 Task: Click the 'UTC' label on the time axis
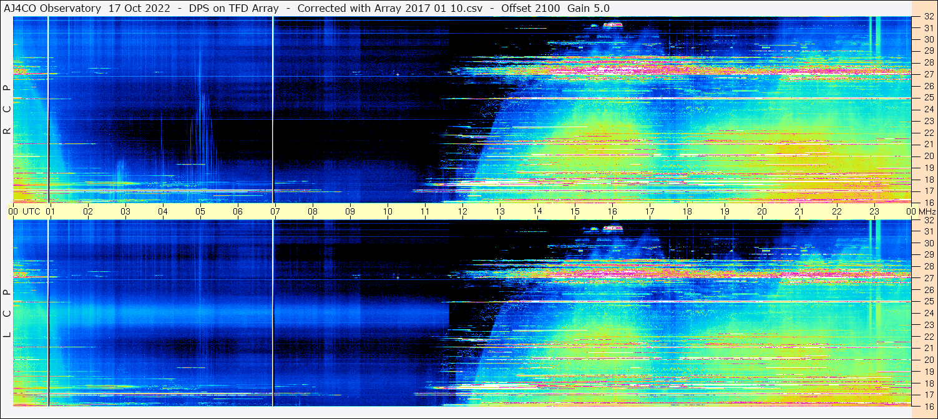point(31,211)
